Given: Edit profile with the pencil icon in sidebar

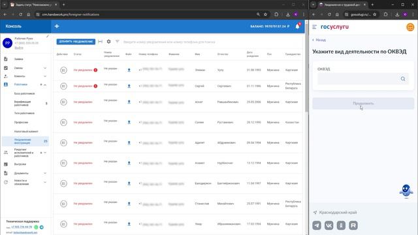Looking at the screenshot, I should point(48,37).
